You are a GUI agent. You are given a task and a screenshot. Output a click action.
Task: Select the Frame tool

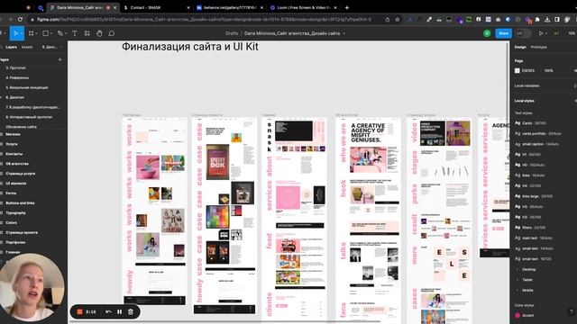[31, 33]
